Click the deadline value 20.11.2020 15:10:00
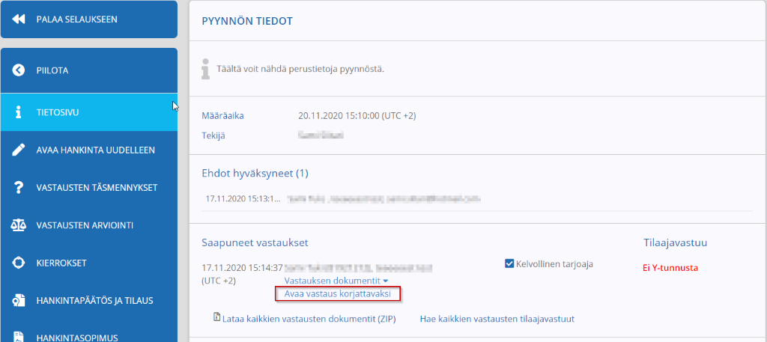The height and width of the screenshot is (342, 767). pyautogui.click(x=357, y=116)
